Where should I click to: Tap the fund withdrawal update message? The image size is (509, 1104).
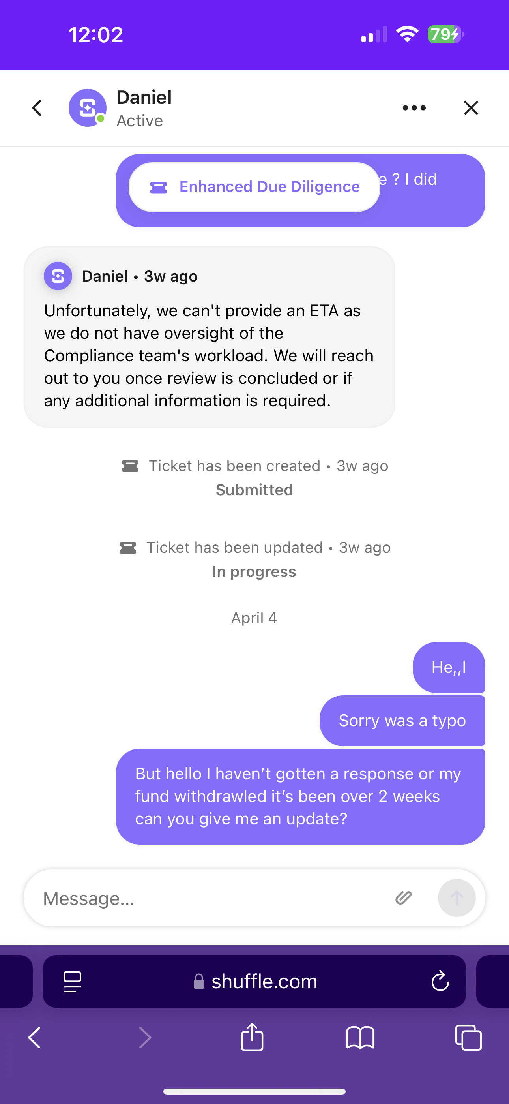[x=300, y=796]
